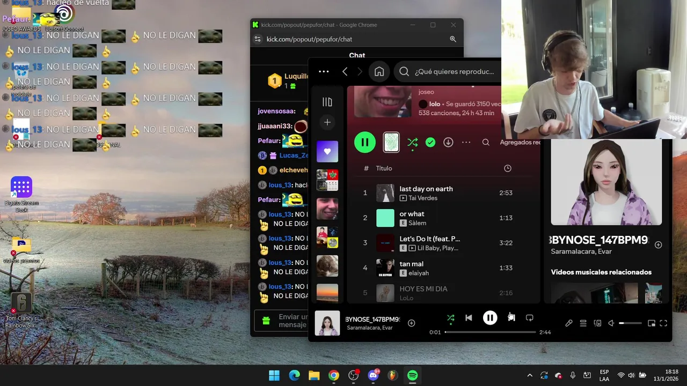687x386 pixels.
Task: Open the 'Agregados rec...' sort dropdown
Action: pos(520,142)
